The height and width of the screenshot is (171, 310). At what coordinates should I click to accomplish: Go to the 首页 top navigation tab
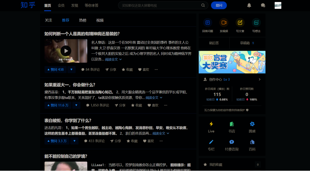pyautogui.click(x=48, y=5)
